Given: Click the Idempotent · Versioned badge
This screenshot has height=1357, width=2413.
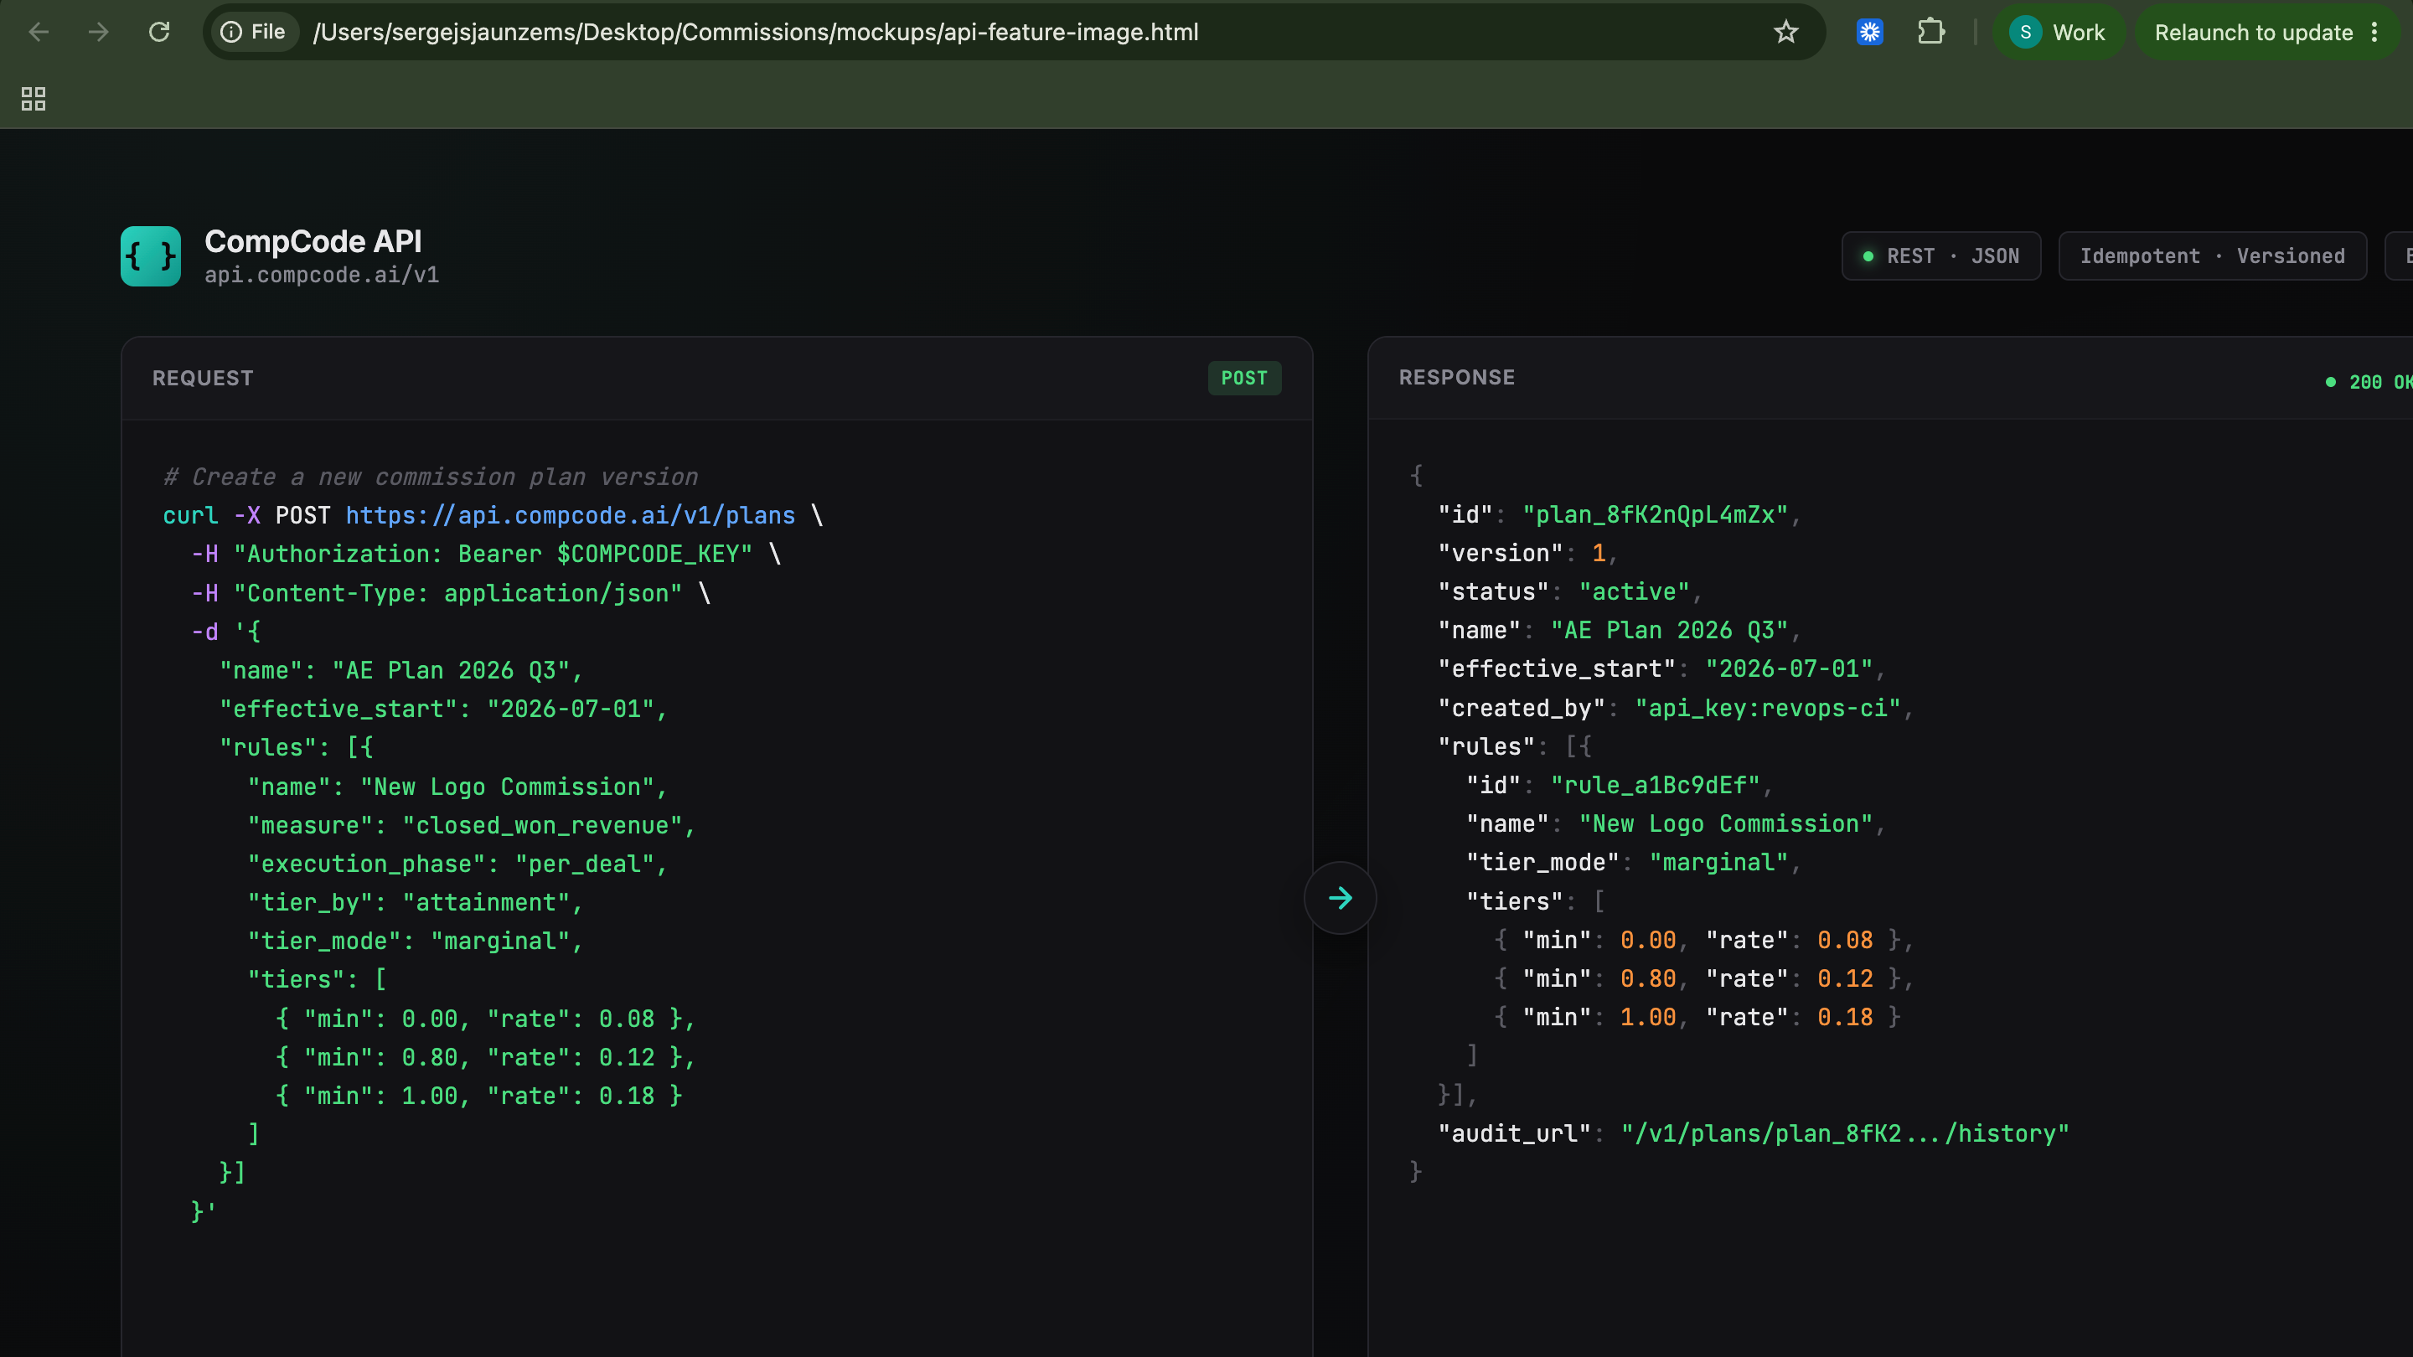Looking at the screenshot, I should [x=2213, y=255].
